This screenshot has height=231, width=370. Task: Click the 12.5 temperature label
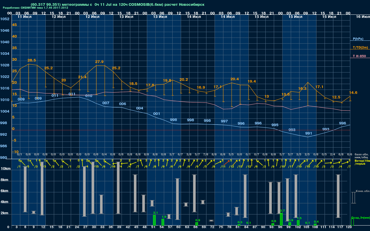click(336, 97)
